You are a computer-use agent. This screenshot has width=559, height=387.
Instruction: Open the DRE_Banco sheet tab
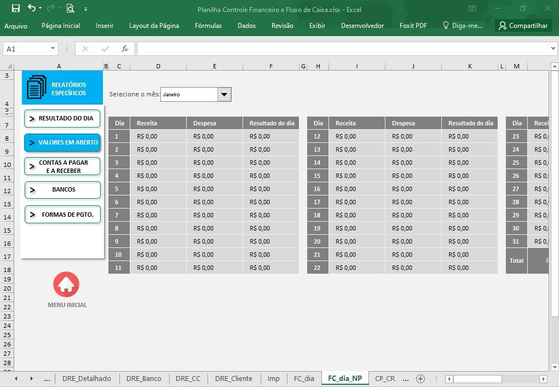point(143,378)
